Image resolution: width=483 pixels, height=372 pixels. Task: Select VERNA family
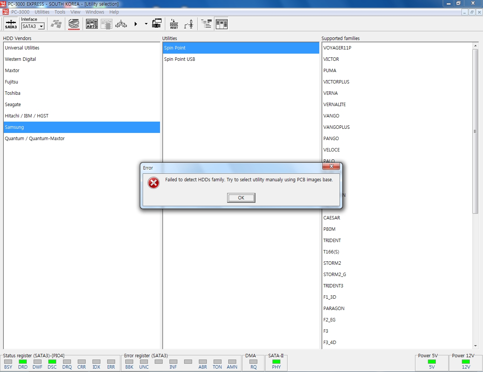tap(397, 93)
